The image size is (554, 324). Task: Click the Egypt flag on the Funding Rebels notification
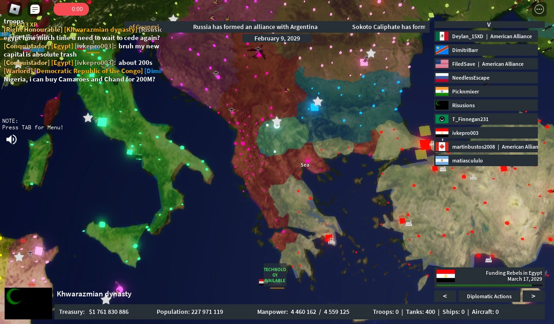[x=445, y=276]
